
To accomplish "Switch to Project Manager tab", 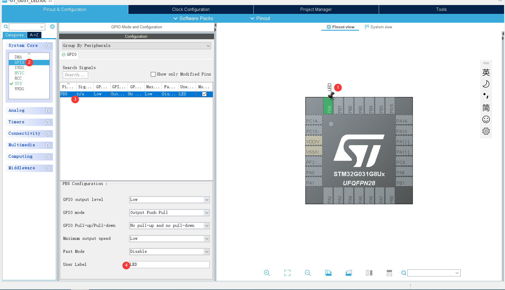I will [x=316, y=9].
